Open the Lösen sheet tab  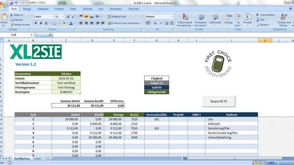tap(37, 159)
